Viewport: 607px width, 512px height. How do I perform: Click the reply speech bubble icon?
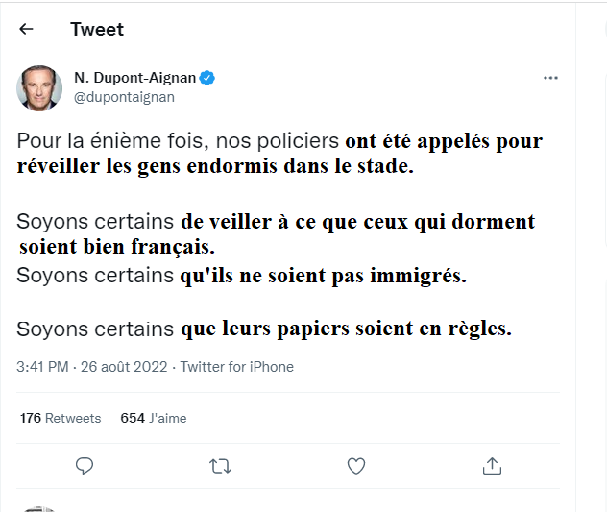pyautogui.click(x=85, y=466)
